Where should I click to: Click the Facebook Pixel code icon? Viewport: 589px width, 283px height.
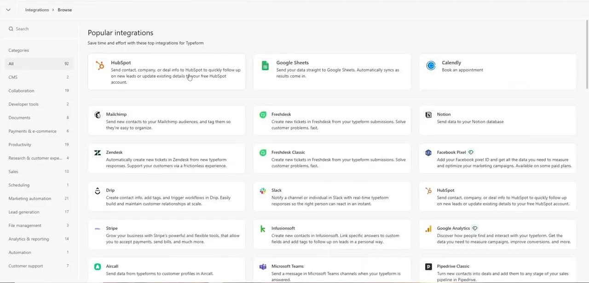pos(428,153)
